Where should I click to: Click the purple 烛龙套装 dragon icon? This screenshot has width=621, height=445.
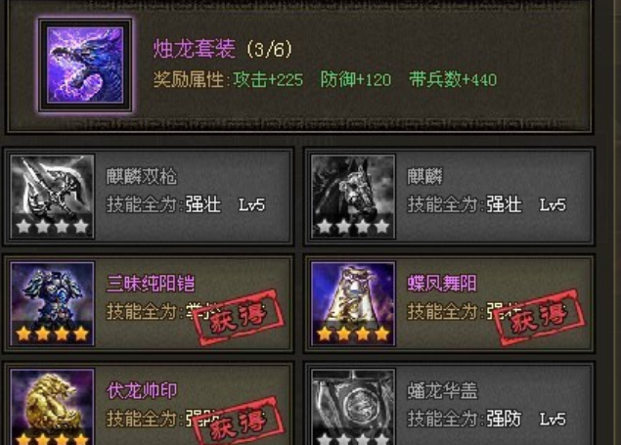(x=85, y=65)
